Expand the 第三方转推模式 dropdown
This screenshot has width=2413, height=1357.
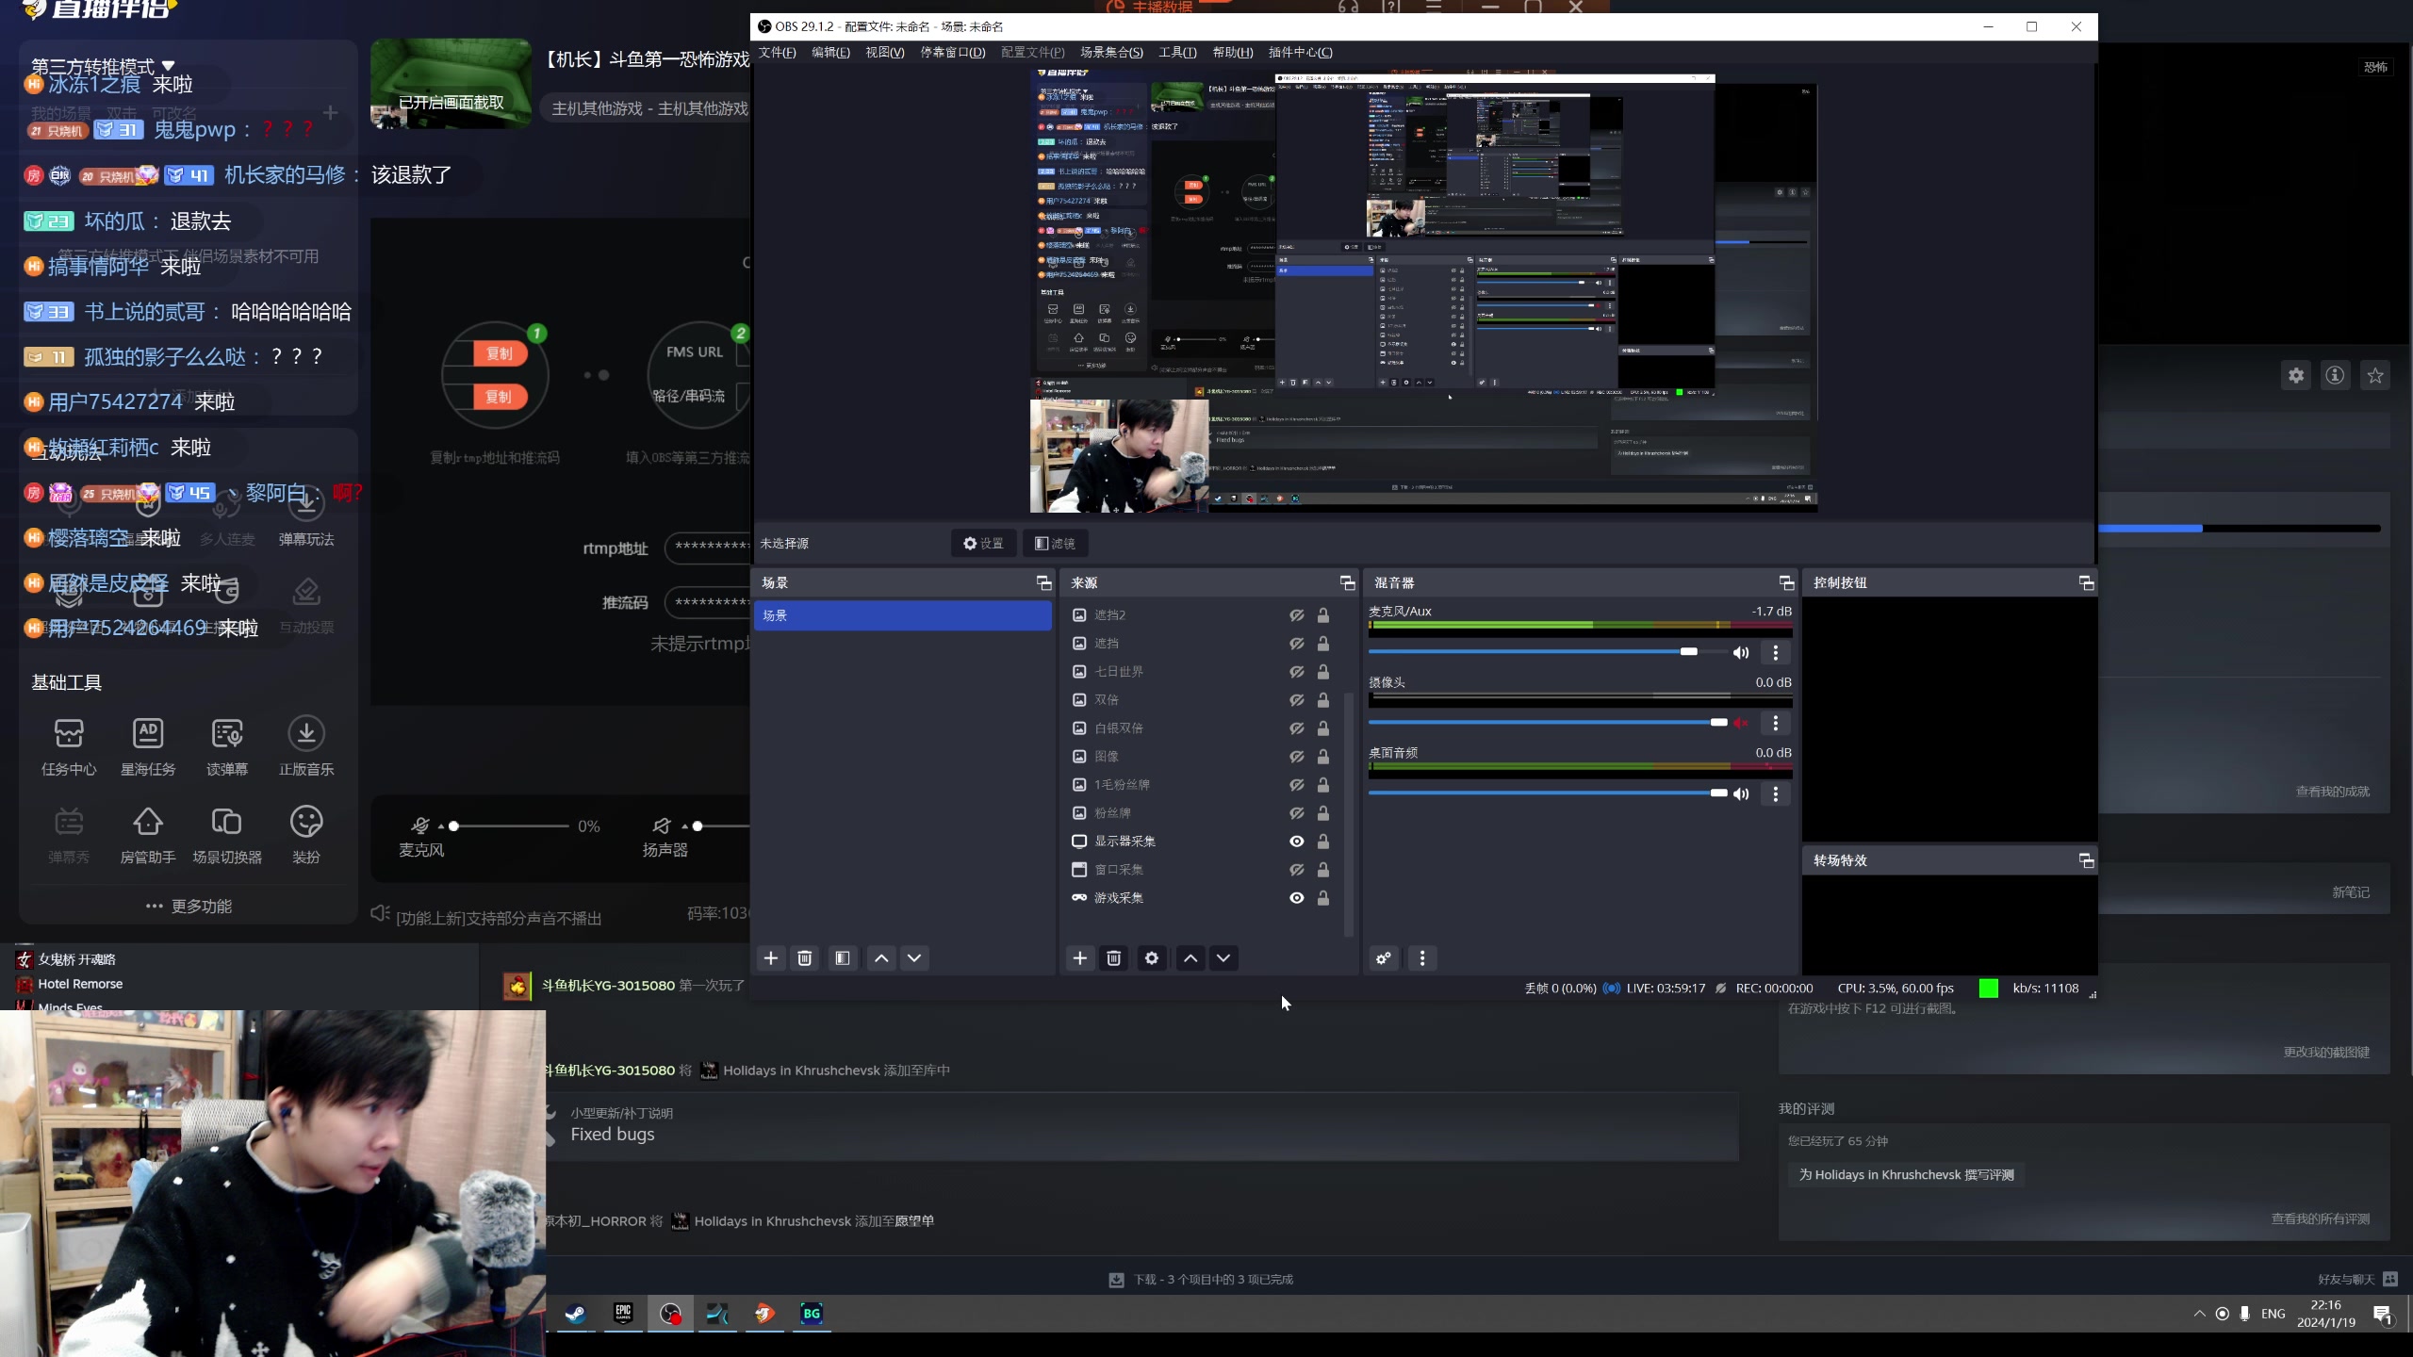click(x=168, y=66)
